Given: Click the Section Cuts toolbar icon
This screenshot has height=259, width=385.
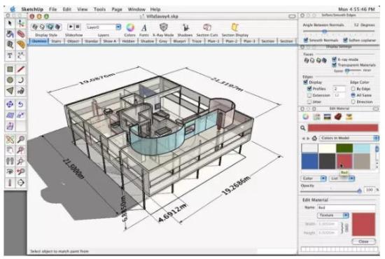Looking at the screenshot, I should click(x=207, y=27).
